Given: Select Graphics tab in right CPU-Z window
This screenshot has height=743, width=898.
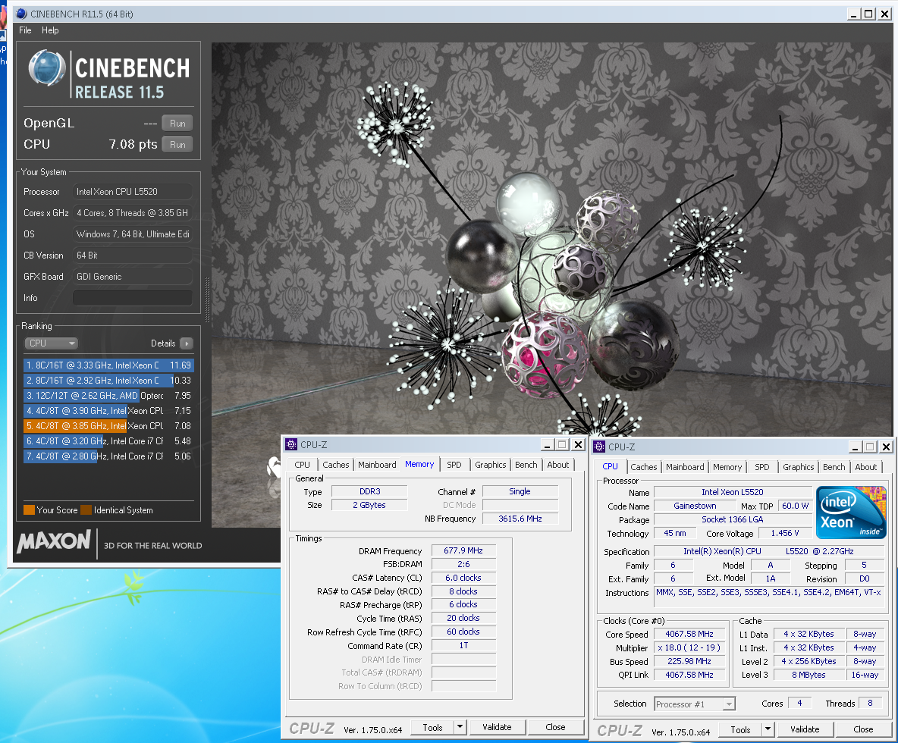Looking at the screenshot, I should click(x=799, y=467).
